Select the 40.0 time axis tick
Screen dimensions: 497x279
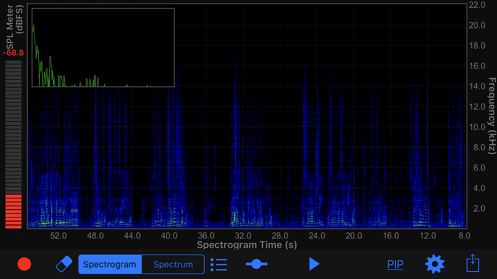point(169,236)
